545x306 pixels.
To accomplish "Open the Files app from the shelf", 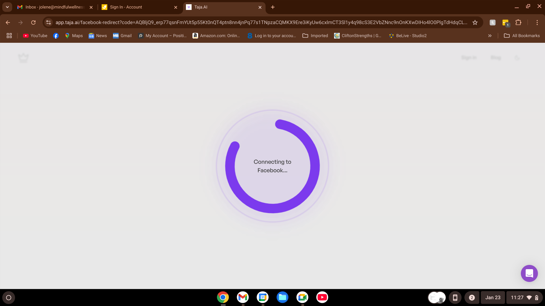I will coord(282,297).
